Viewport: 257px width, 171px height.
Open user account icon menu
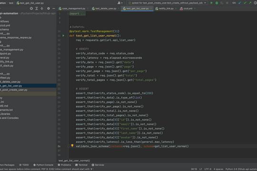click(x=120, y=3)
